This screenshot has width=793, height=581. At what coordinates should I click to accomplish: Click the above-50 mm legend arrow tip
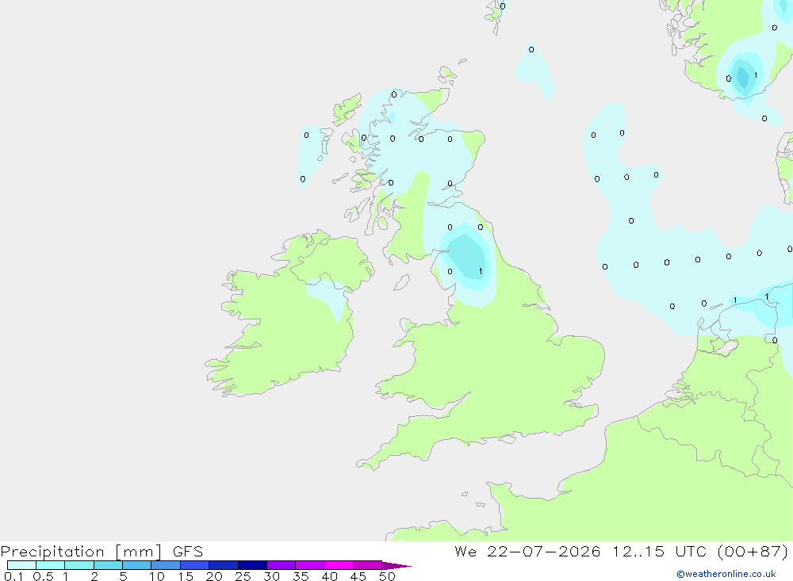(x=396, y=566)
